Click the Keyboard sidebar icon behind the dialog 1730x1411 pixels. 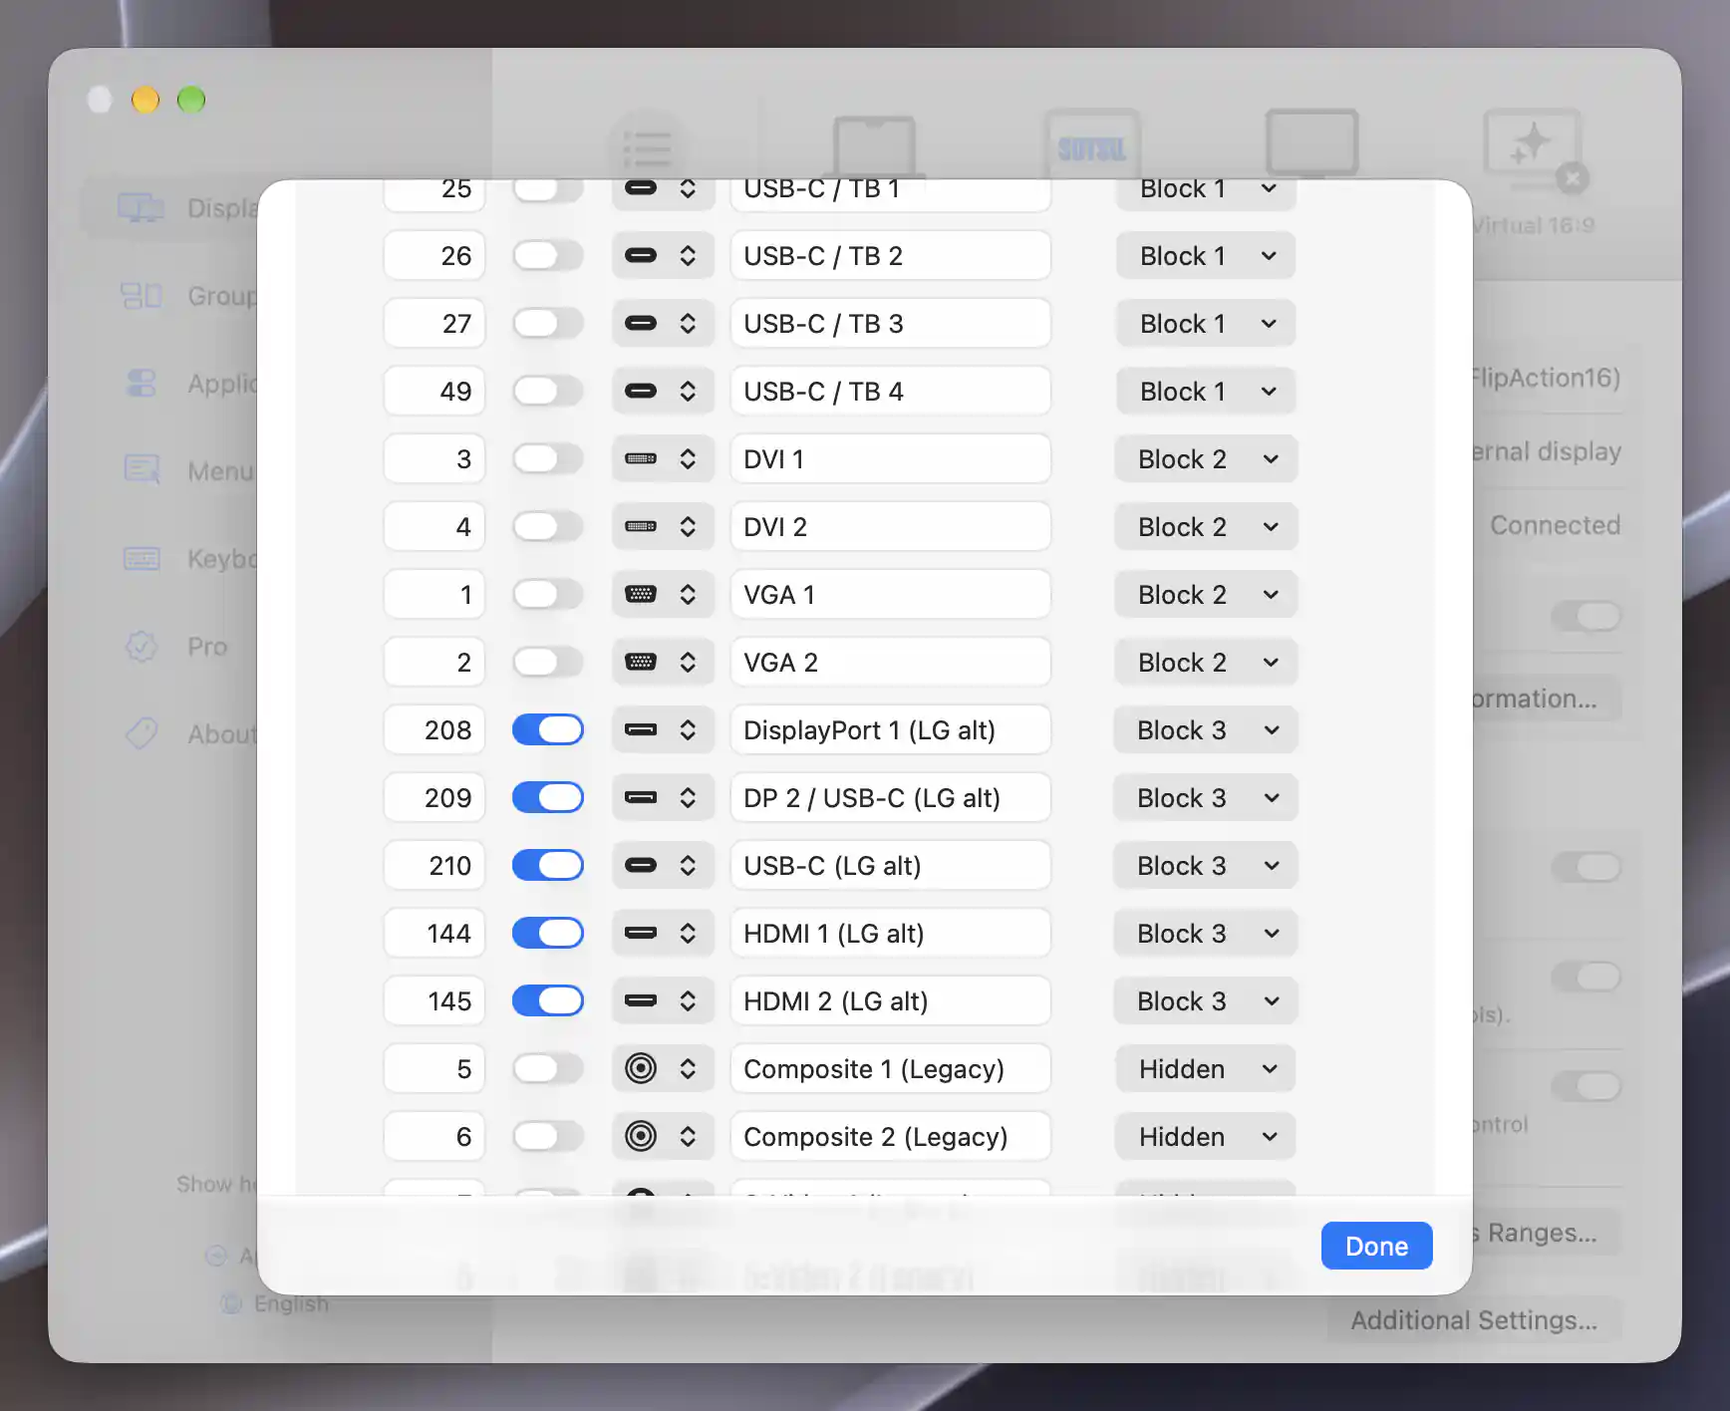[142, 559]
